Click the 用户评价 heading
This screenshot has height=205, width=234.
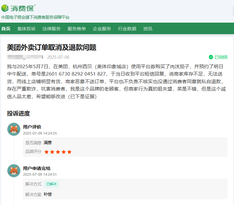point(32,127)
